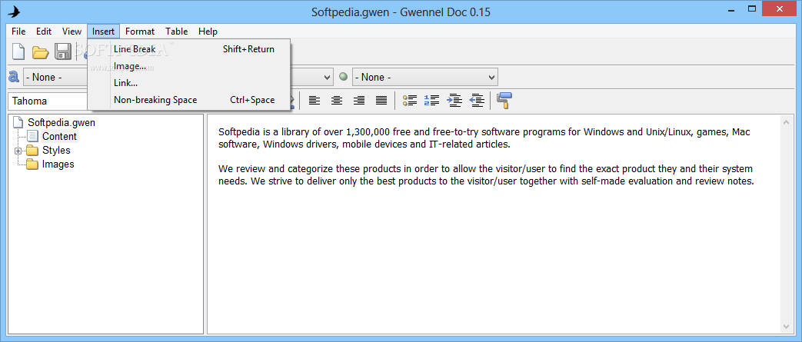The width and height of the screenshot is (802, 342).
Task: Select the Content node in the tree
Action: (59, 137)
